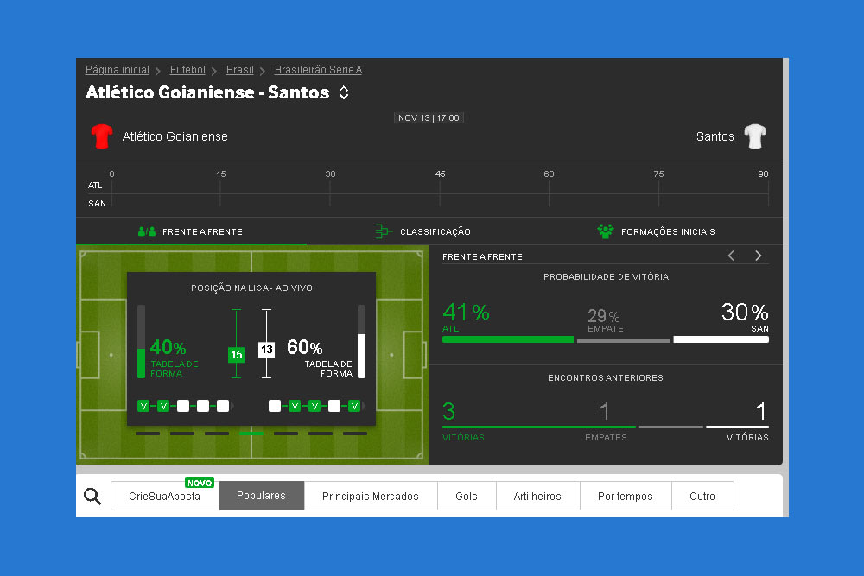Click the Atlético Goianiense - Santos match title
This screenshot has height=576, width=864.
click(207, 92)
